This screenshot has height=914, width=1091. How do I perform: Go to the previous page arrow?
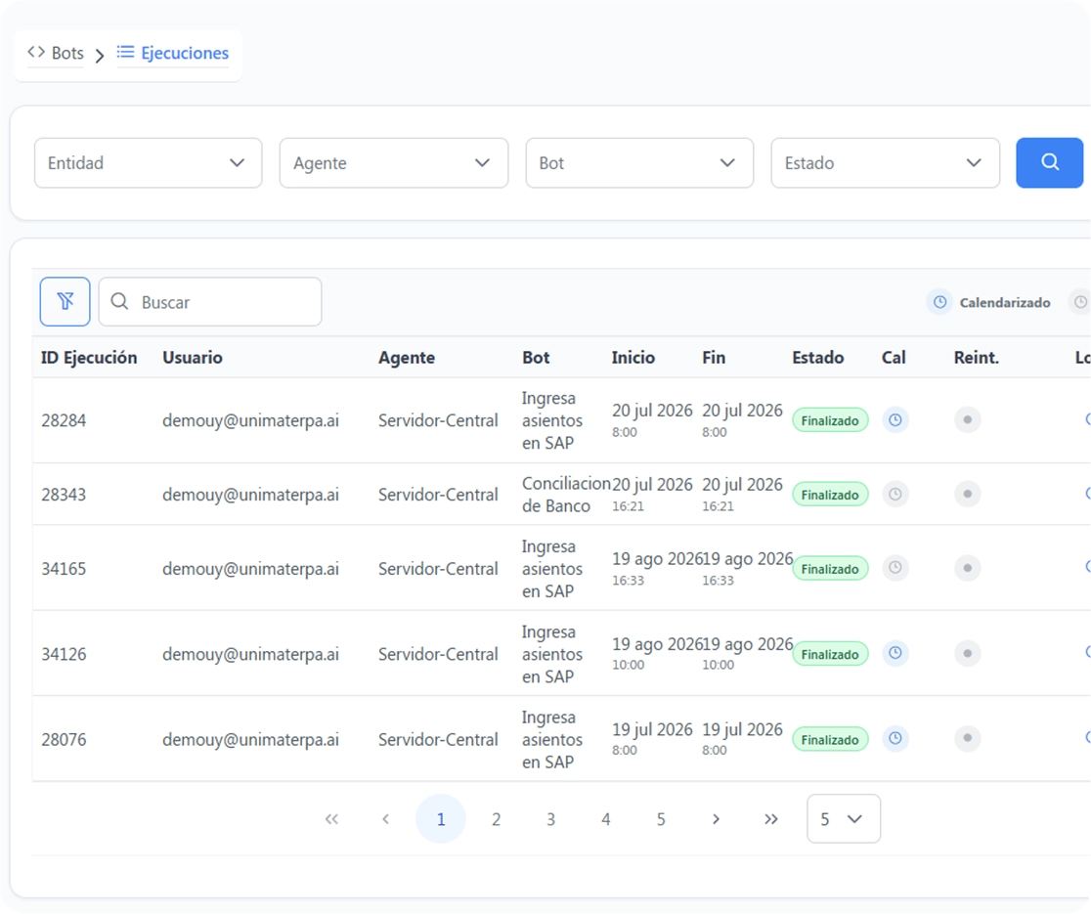pos(385,819)
